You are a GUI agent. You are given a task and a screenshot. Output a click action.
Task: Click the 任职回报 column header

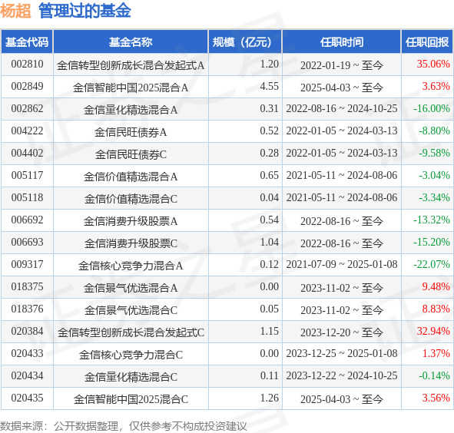coord(427,42)
